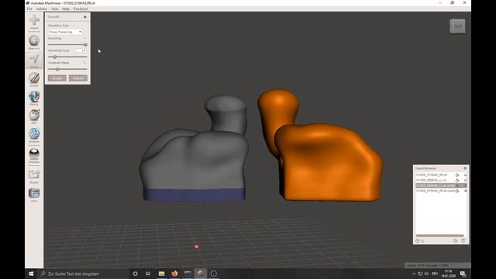This screenshot has width=496, height=279.
Task: Click the Accept button in Smooth panel
Action: pos(57,78)
